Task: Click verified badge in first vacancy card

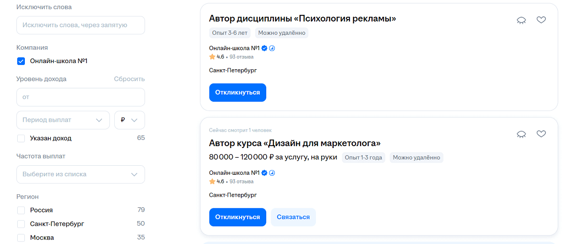Action: point(264,48)
